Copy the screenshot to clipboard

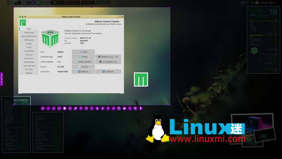tap(119, 108)
